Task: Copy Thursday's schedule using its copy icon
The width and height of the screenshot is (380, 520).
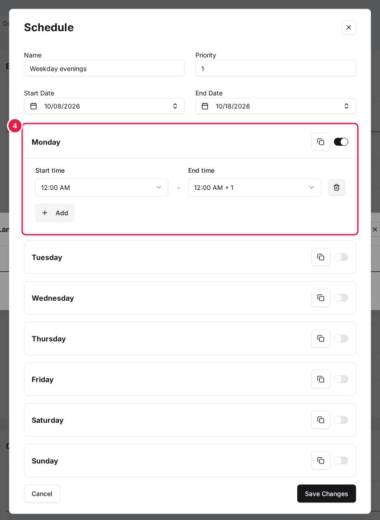Action: 321,339
